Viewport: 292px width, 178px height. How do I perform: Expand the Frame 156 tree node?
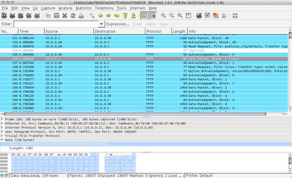click(2, 119)
